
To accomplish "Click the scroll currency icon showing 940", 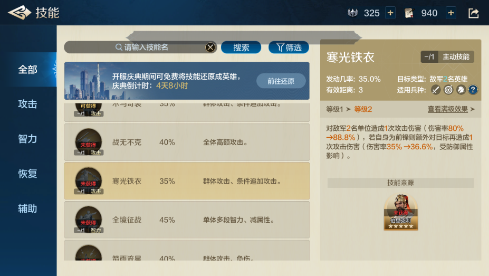I will tap(409, 13).
